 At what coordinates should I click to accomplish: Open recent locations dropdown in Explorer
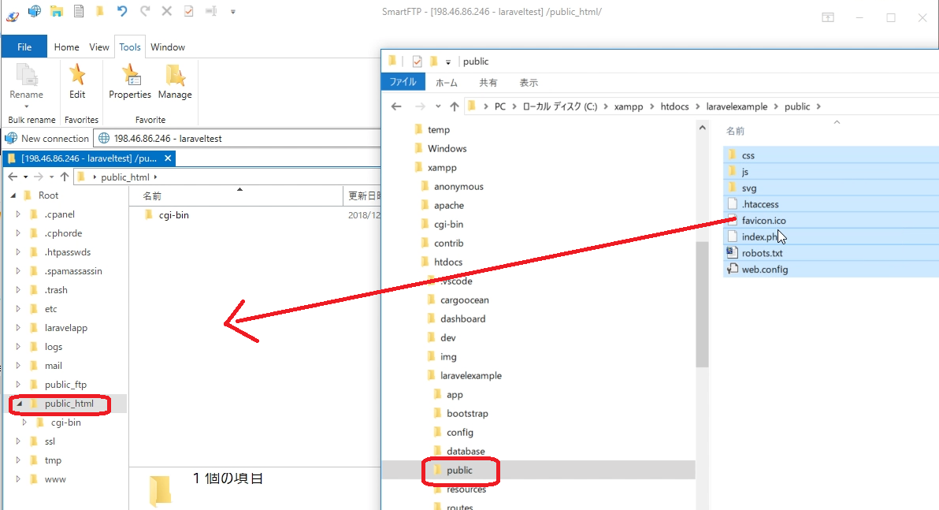[x=438, y=106]
